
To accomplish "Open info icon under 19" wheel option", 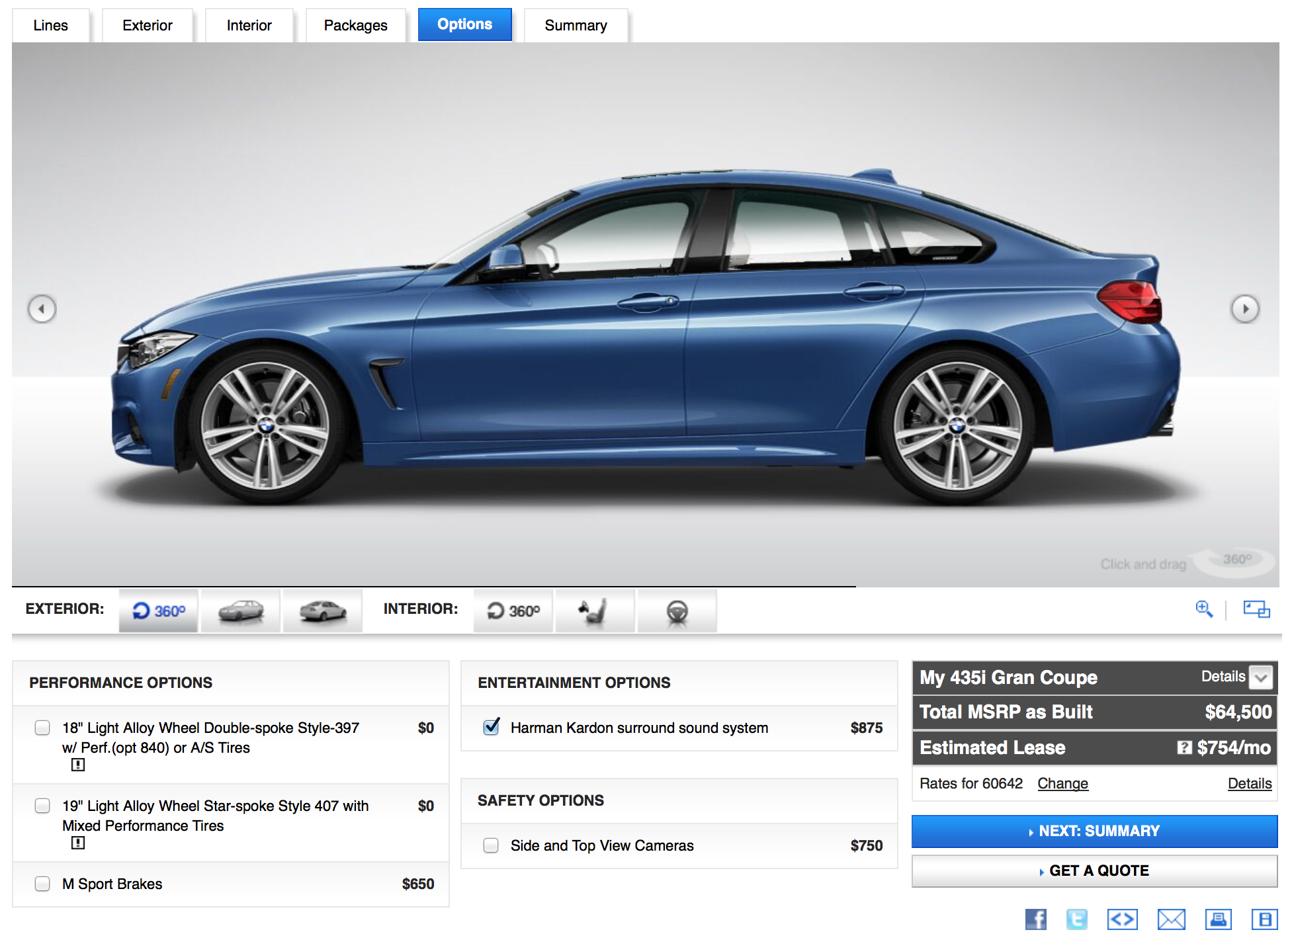I will click(x=78, y=843).
